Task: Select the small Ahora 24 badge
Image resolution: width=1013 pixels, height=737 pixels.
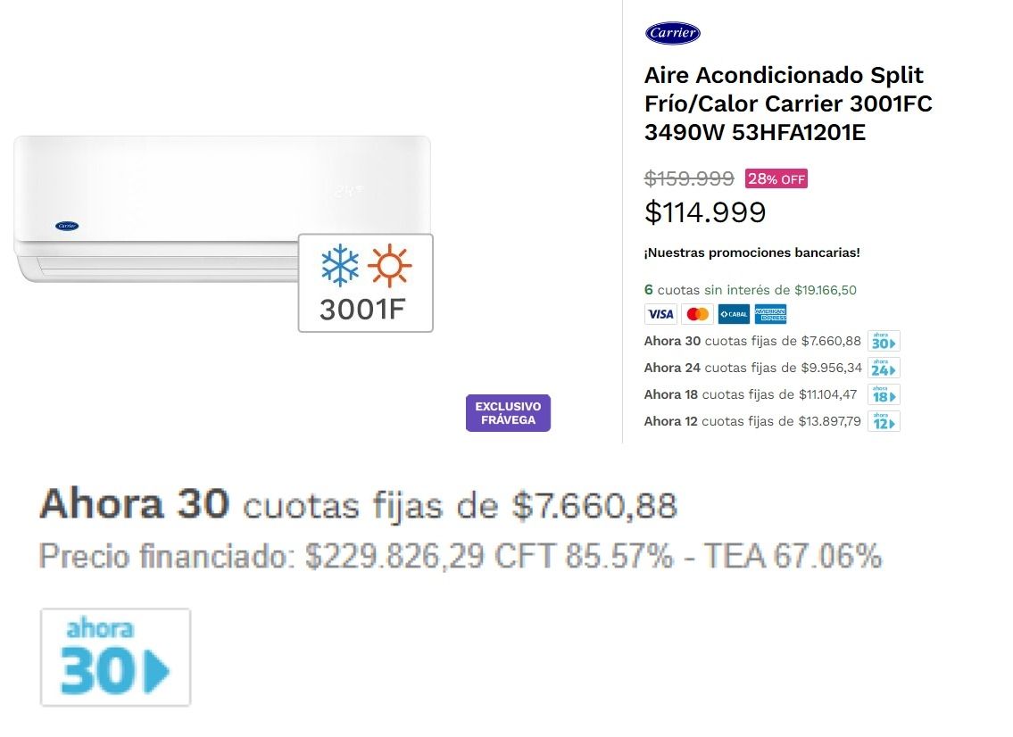Action: click(x=884, y=368)
